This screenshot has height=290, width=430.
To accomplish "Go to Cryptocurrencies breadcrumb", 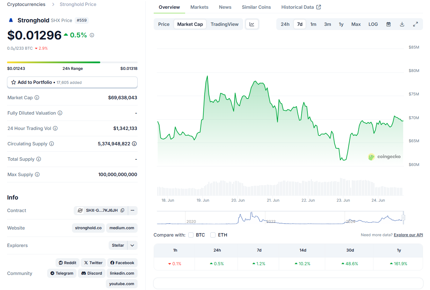I will (x=26, y=4).
